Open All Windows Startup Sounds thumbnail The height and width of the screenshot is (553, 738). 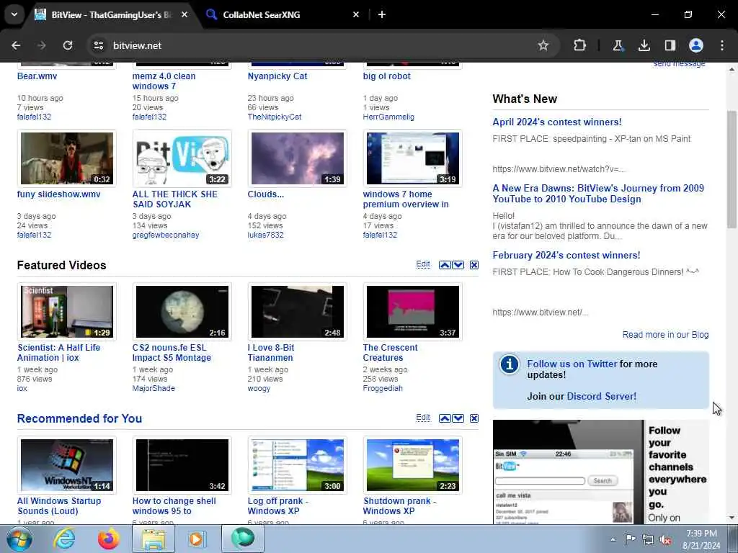[67, 465]
